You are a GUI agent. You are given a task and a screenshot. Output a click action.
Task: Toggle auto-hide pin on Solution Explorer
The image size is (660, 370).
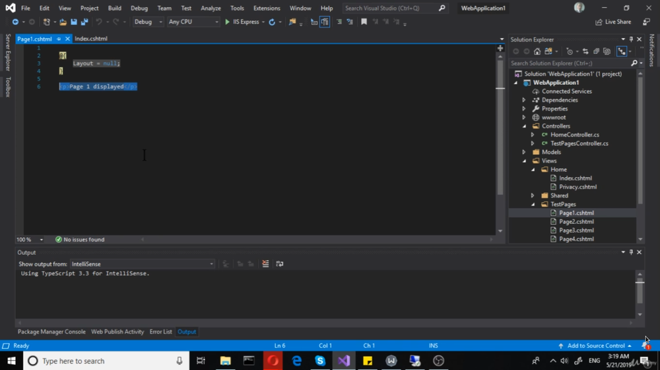pos(631,39)
